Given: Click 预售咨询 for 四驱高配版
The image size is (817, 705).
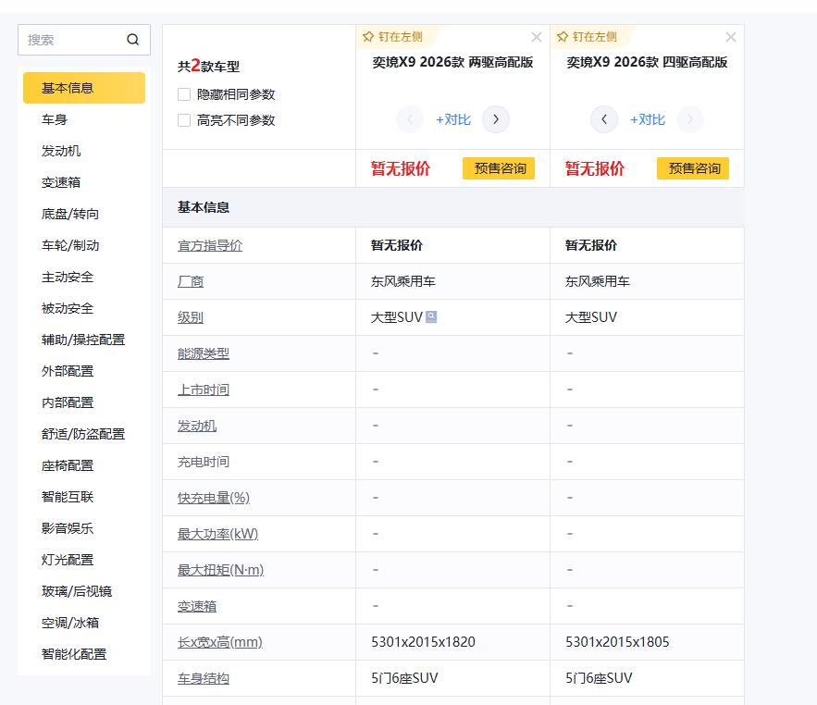Looking at the screenshot, I should [x=693, y=168].
